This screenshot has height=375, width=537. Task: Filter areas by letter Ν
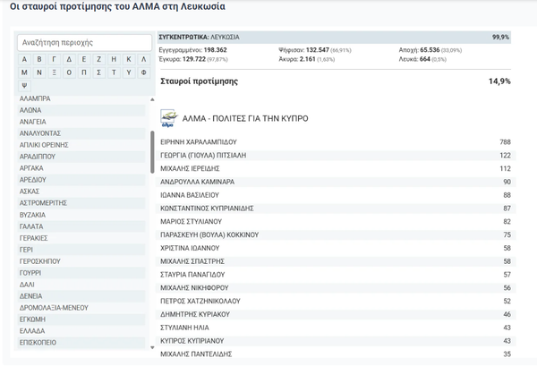pos(39,72)
